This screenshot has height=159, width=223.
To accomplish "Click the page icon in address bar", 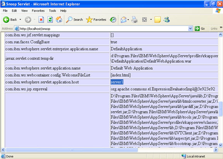I will (x=17, y=29).
